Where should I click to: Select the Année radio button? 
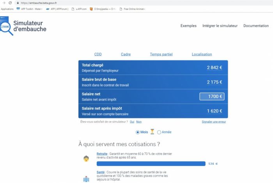[x=158, y=132]
